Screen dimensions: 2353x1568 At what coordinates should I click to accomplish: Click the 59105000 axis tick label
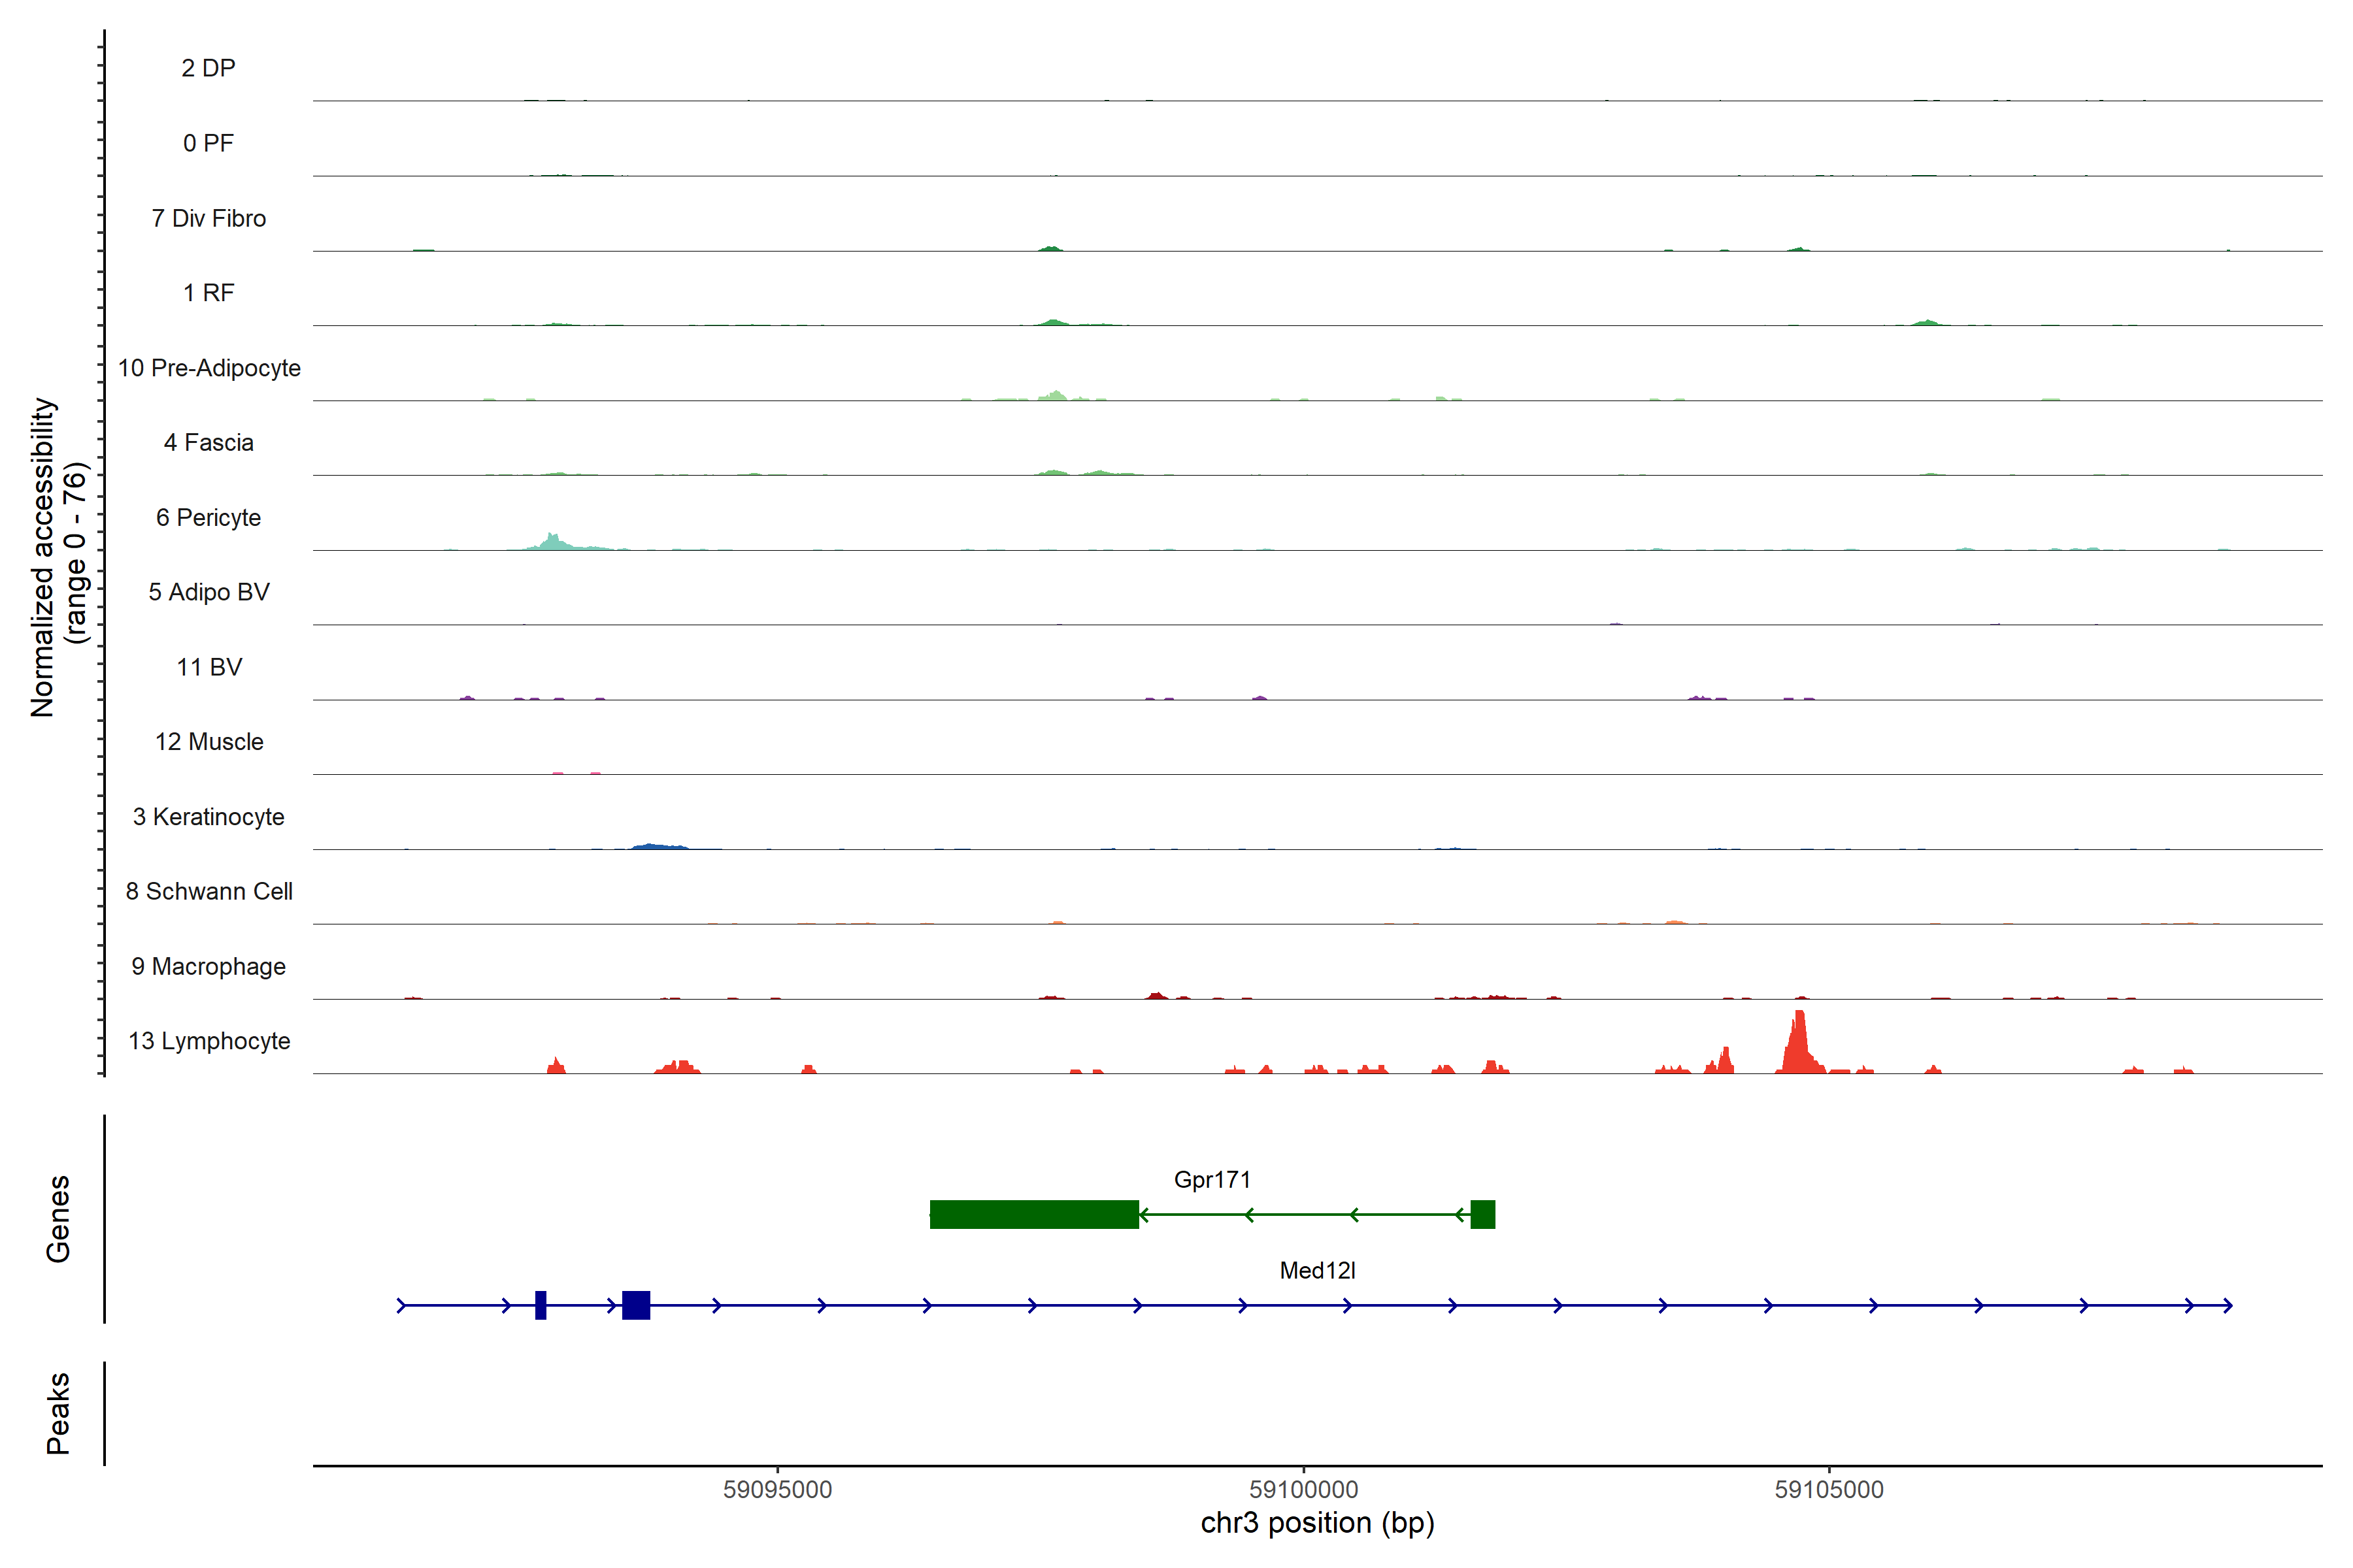click(1829, 1489)
